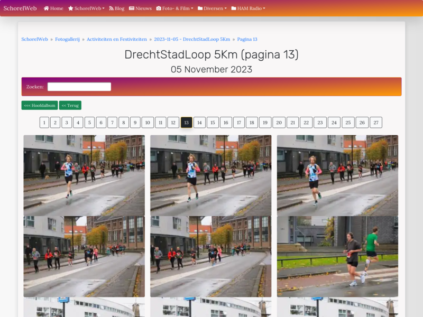Screen dimensions: 423x317
Task: Follow the 2023-11-05 - DrechtStadLoop 5Km breadcrumb
Action: [192, 39]
